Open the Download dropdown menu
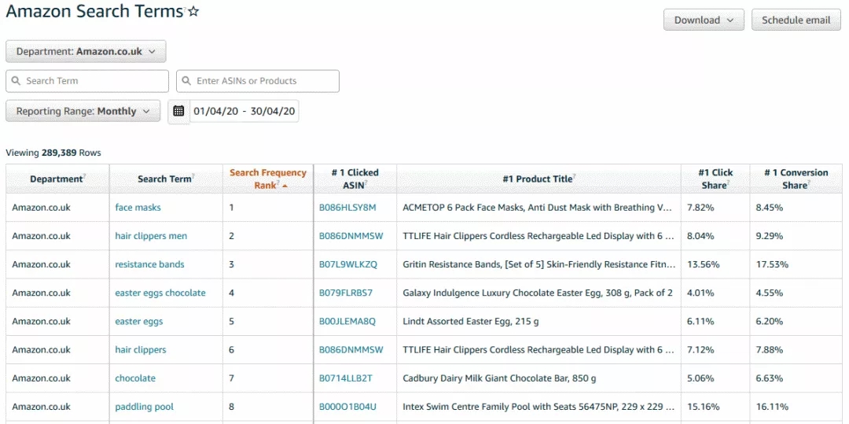This screenshot has height=424, width=849. [x=704, y=20]
